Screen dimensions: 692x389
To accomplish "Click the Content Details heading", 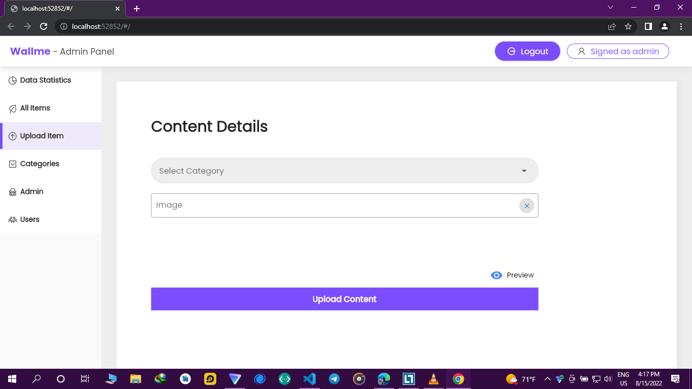I will tap(209, 126).
